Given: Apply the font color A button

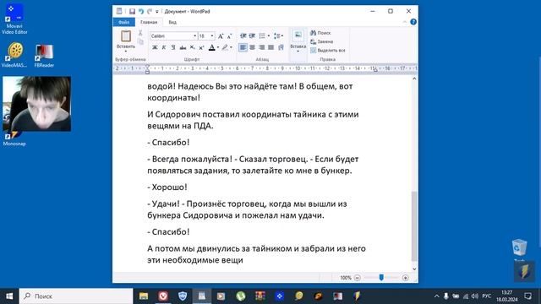Looking at the screenshot, I should pos(212,47).
